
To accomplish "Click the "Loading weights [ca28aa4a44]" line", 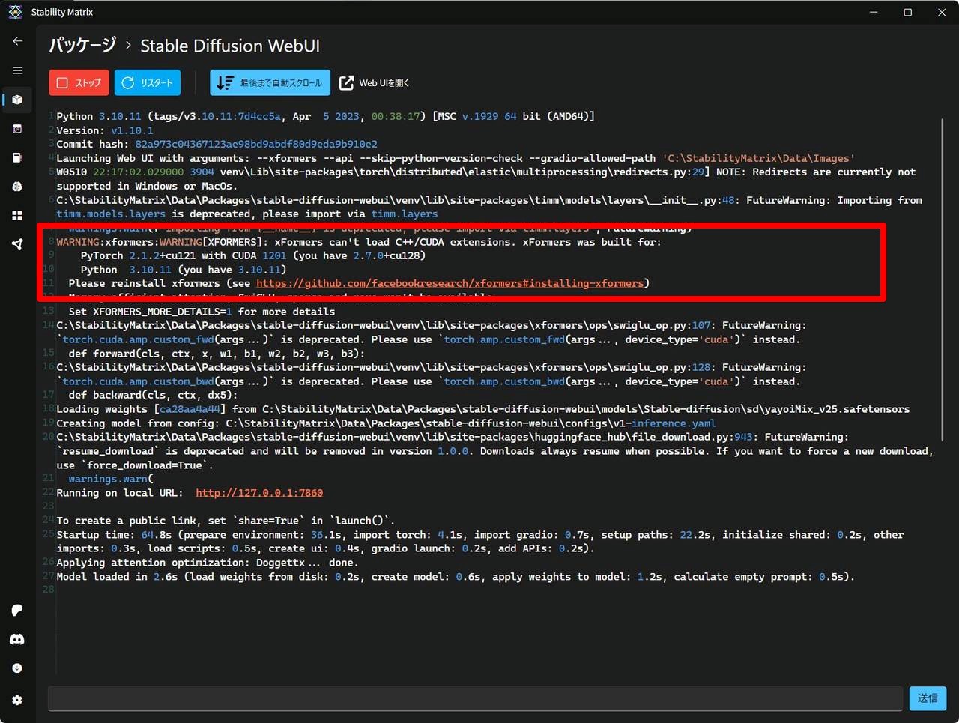I will [x=482, y=409].
